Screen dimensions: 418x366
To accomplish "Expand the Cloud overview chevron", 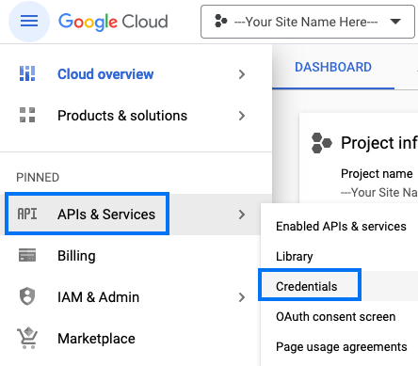I will [x=242, y=74].
